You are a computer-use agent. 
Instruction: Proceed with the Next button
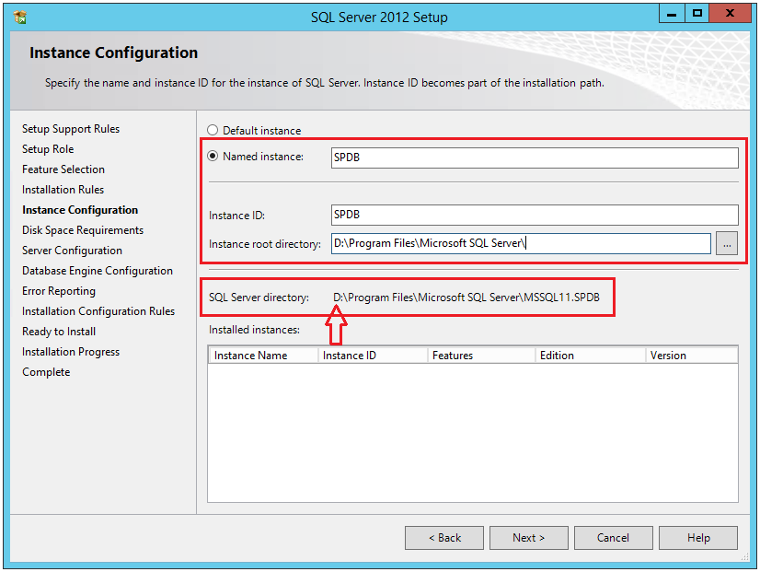click(x=529, y=538)
